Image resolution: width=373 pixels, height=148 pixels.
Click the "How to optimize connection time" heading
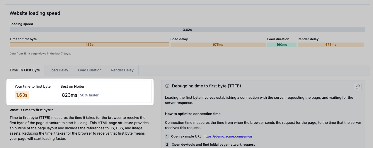(x=193, y=114)
